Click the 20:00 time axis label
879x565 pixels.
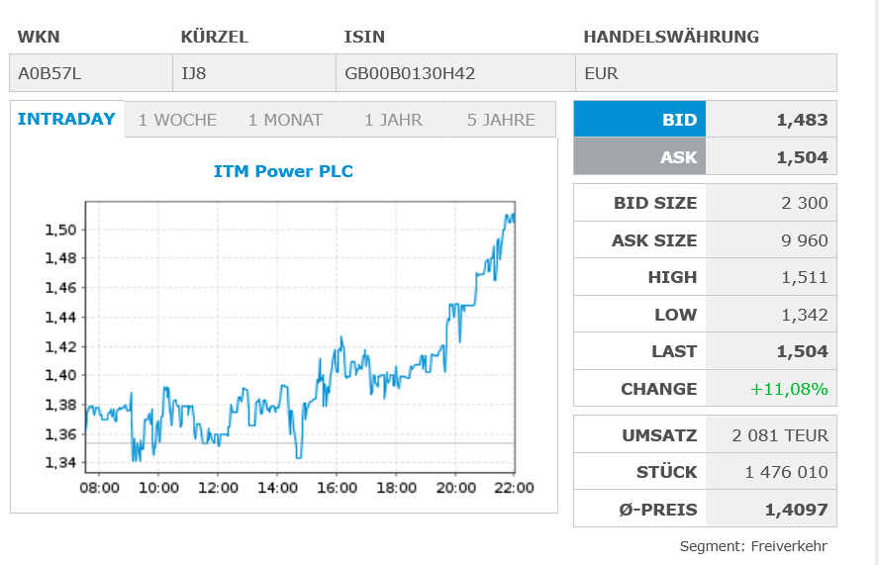coord(455,488)
